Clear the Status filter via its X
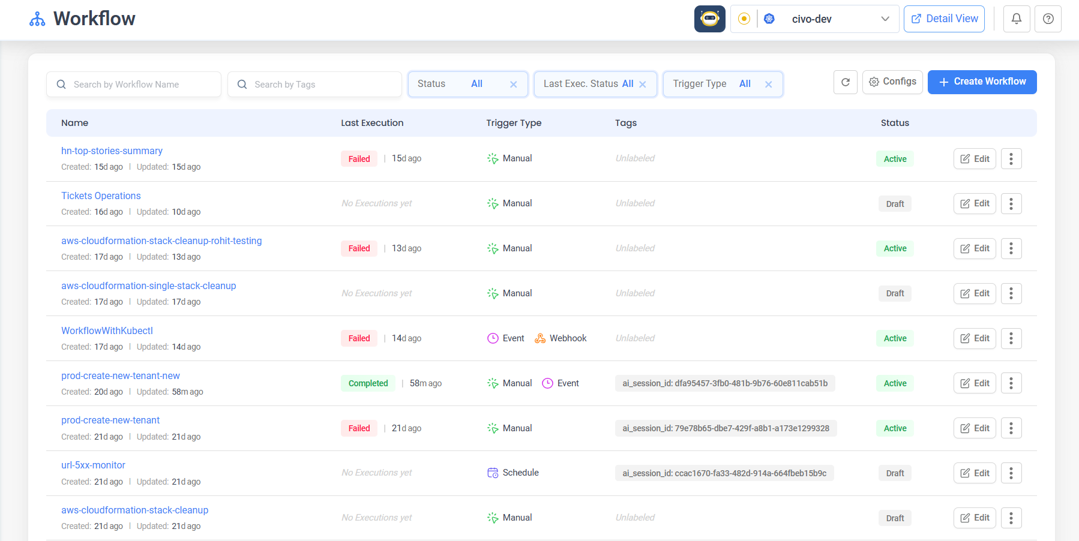Screen dimensions: 1079x541 (514, 84)
